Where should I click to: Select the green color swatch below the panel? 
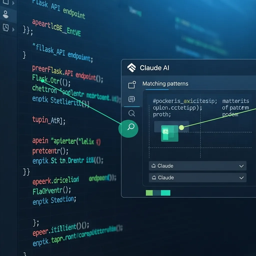[x=149, y=193]
